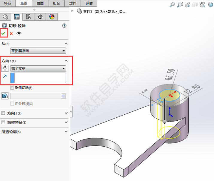Switch to the 草图 tab
This screenshot has width=214, height=181.
(24, 3)
